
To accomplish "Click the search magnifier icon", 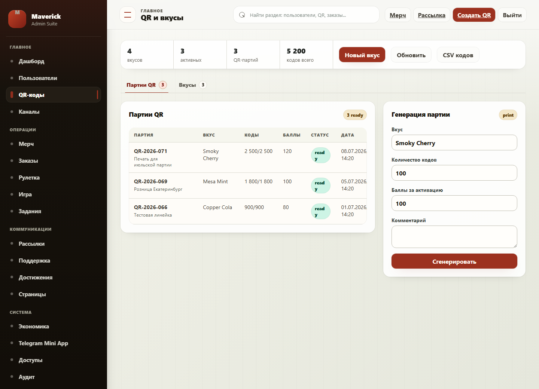I will pyautogui.click(x=242, y=15).
